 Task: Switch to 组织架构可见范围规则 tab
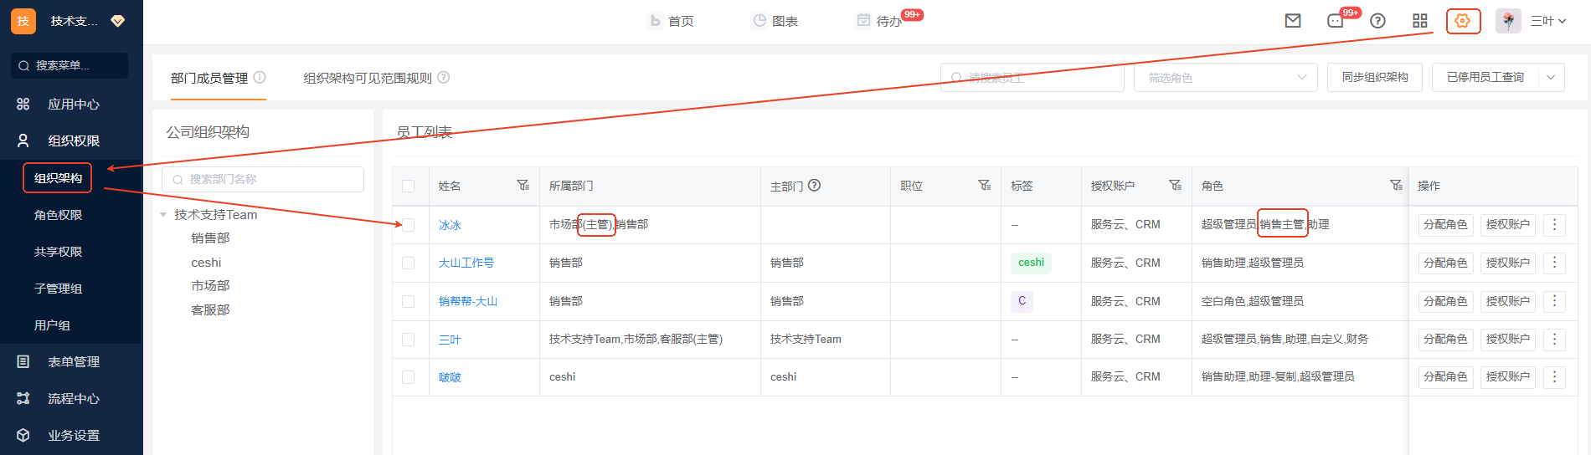pyautogui.click(x=367, y=78)
